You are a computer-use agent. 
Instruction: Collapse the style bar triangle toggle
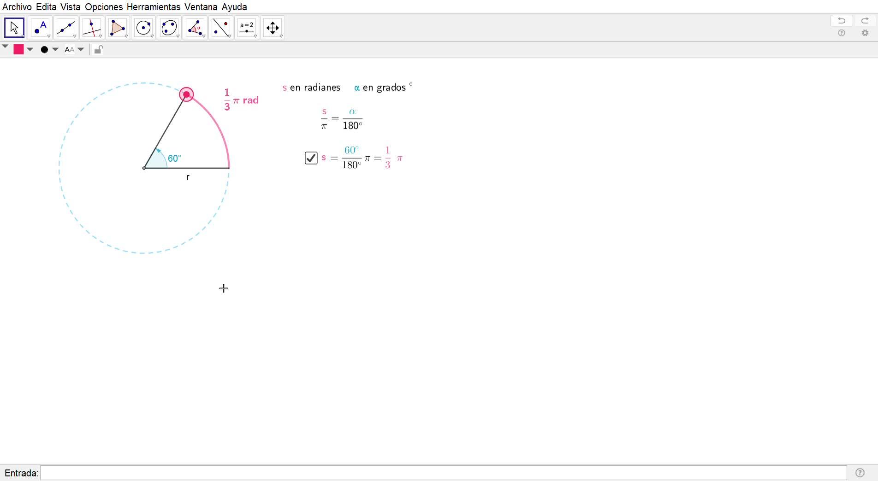pyautogui.click(x=5, y=47)
